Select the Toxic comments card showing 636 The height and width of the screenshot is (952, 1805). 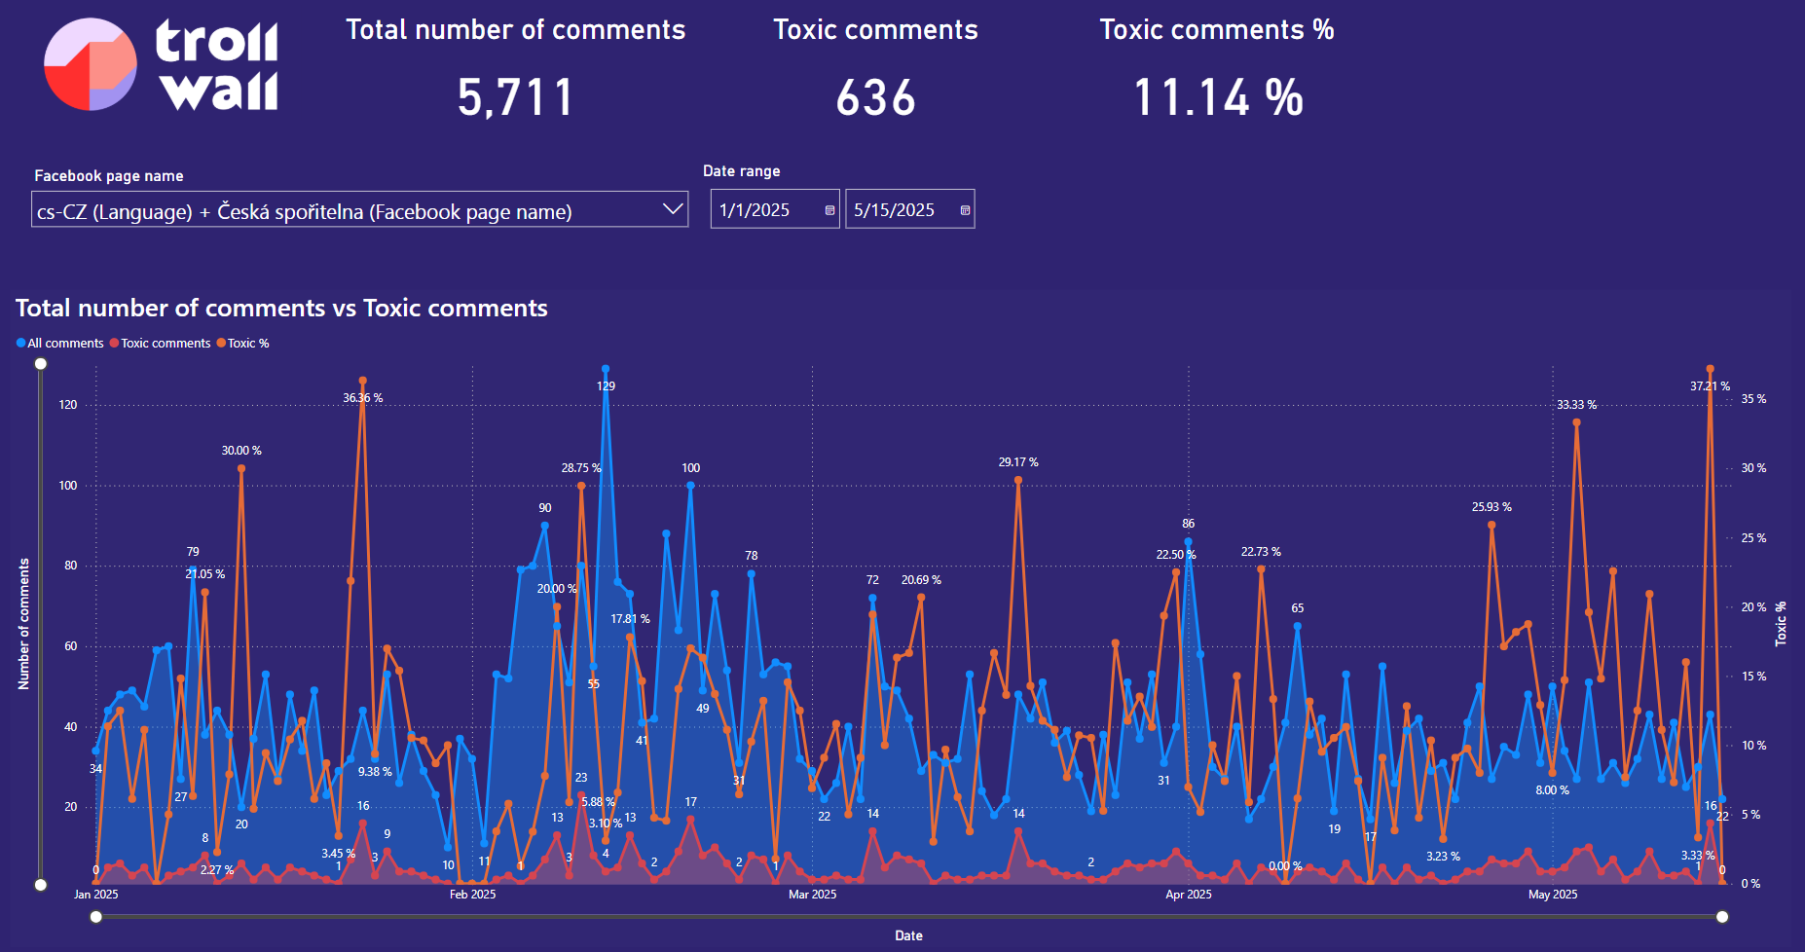(x=875, y=97)
